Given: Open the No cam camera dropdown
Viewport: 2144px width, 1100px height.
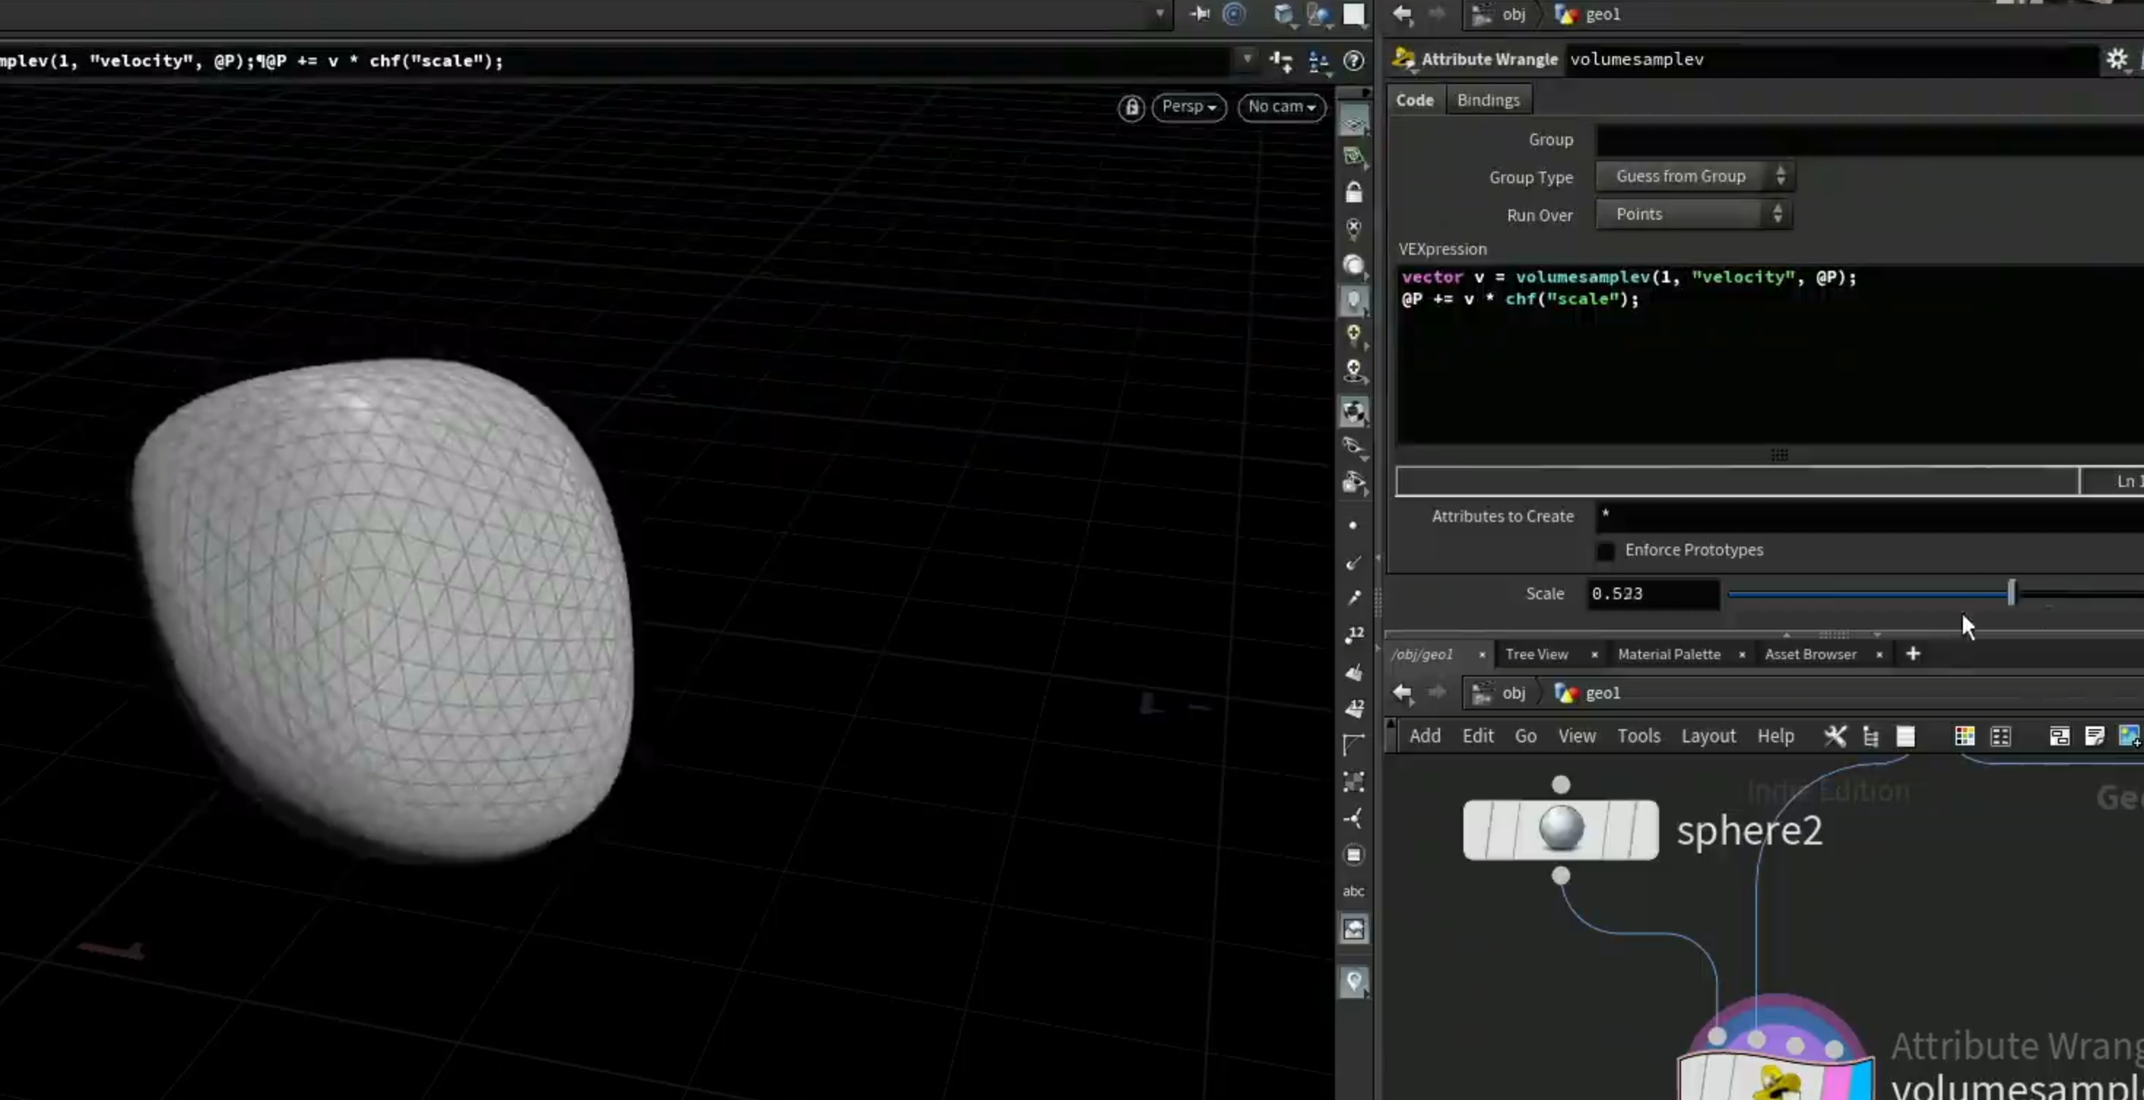Looking at the screenshot, I should [x=1281, y=107].
